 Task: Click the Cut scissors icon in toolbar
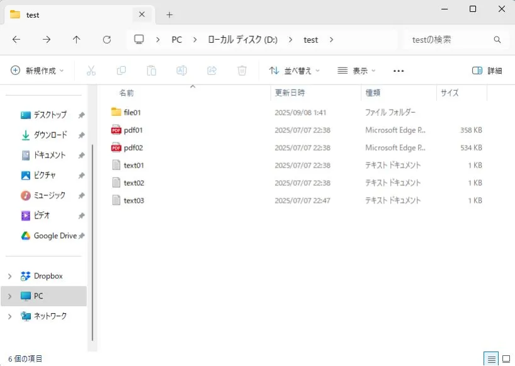pos(91,71)
